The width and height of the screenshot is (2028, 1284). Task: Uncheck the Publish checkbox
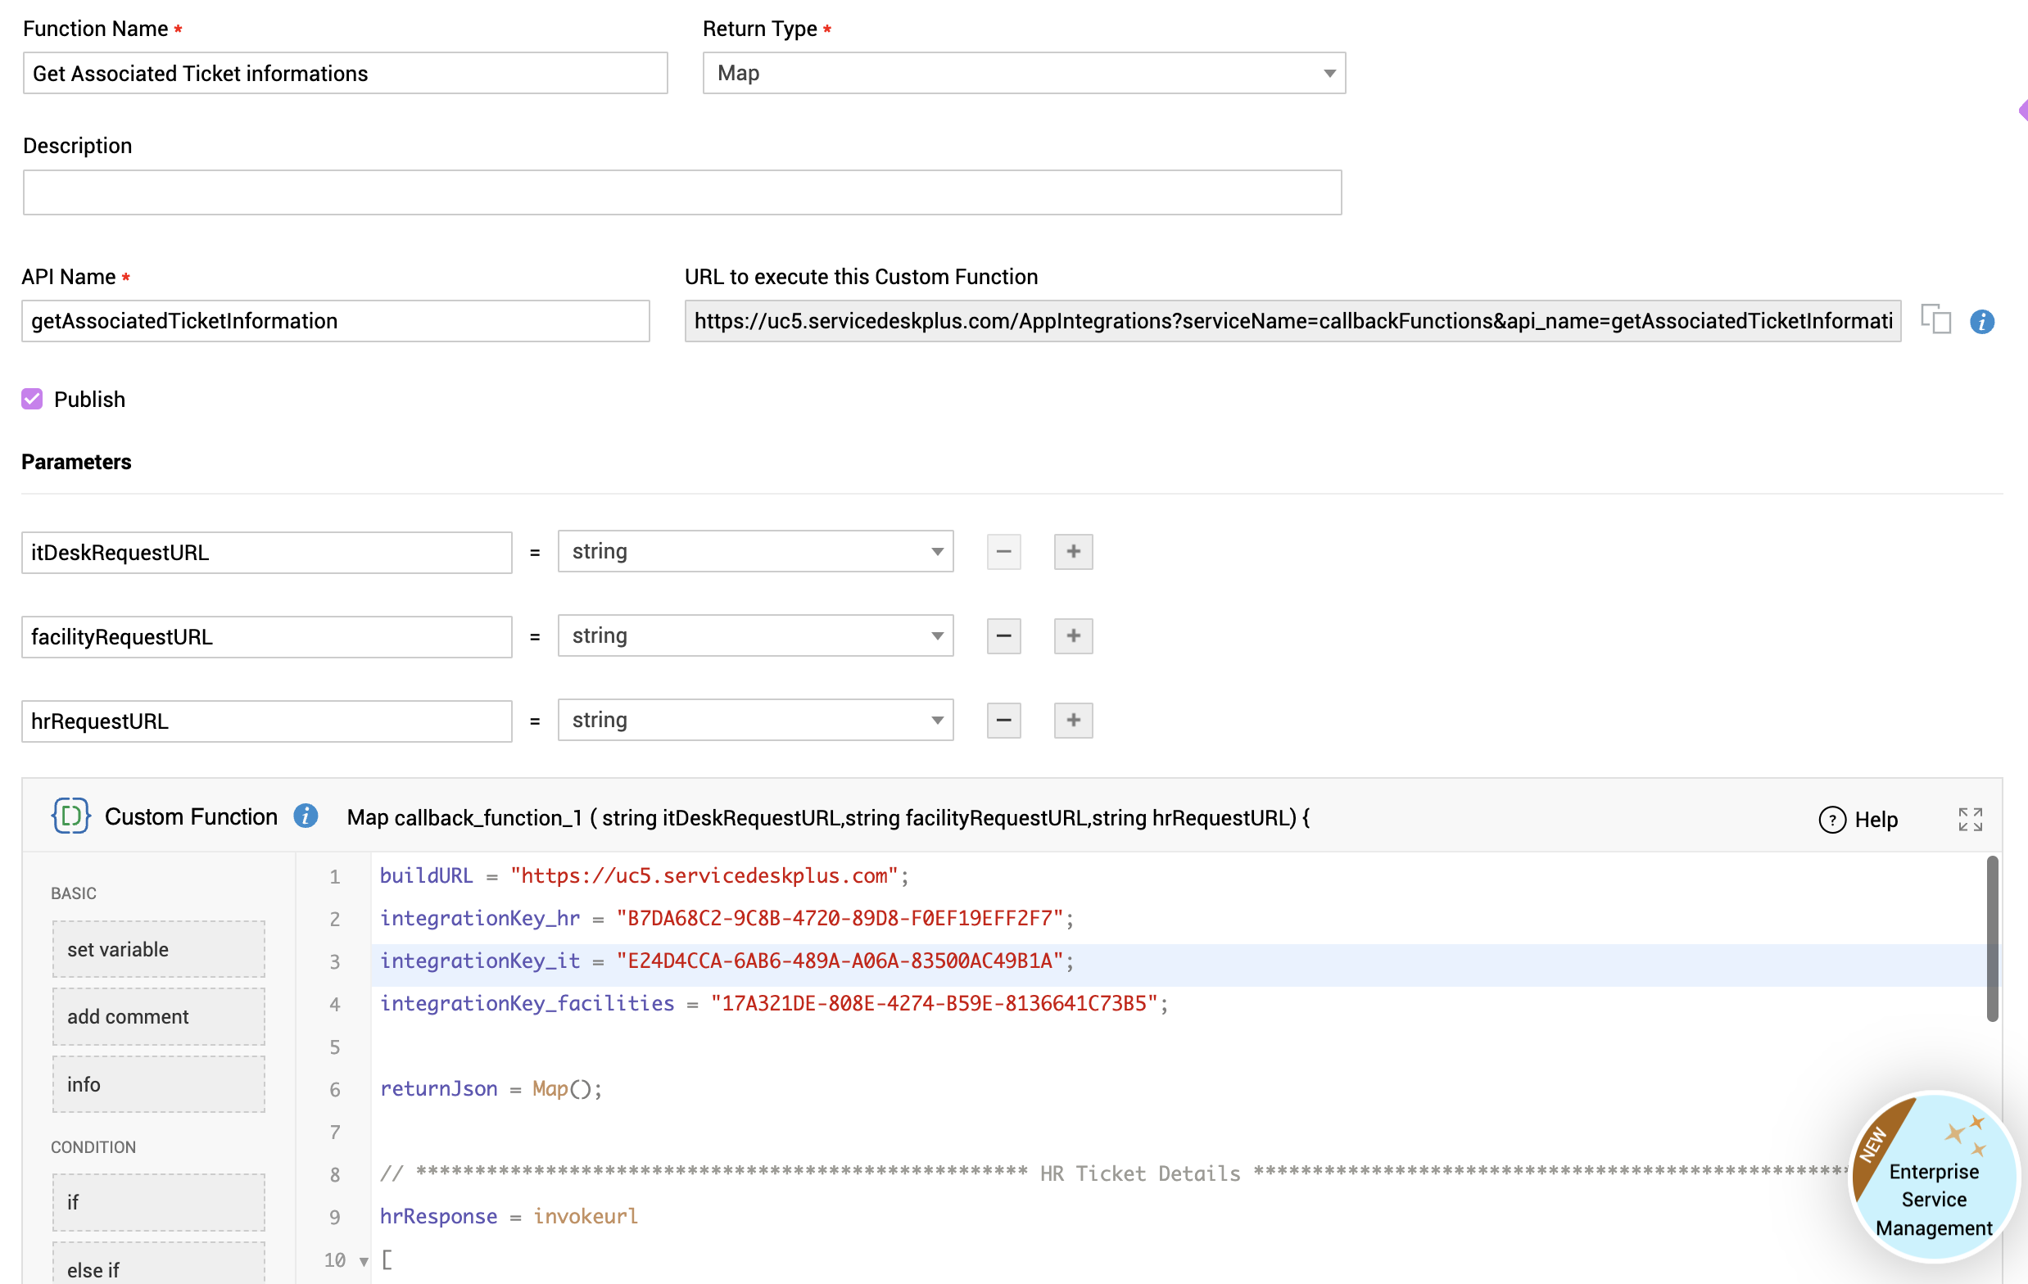click(32, 399)
